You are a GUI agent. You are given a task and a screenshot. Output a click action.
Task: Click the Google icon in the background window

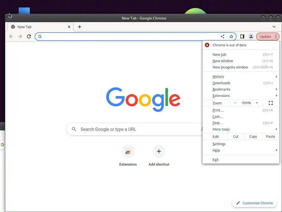pos(2,145)
